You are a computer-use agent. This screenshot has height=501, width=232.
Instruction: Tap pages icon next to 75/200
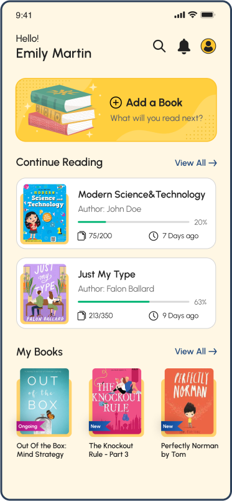[x=82, y=236]
